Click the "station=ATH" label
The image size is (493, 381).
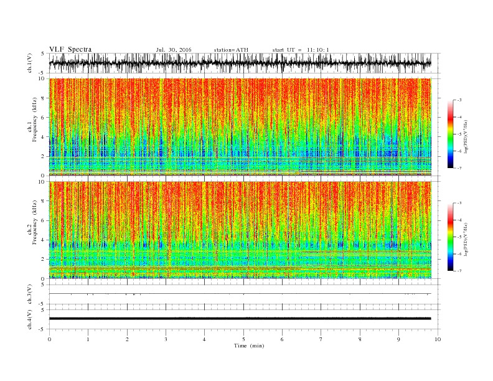click(231, 50)
